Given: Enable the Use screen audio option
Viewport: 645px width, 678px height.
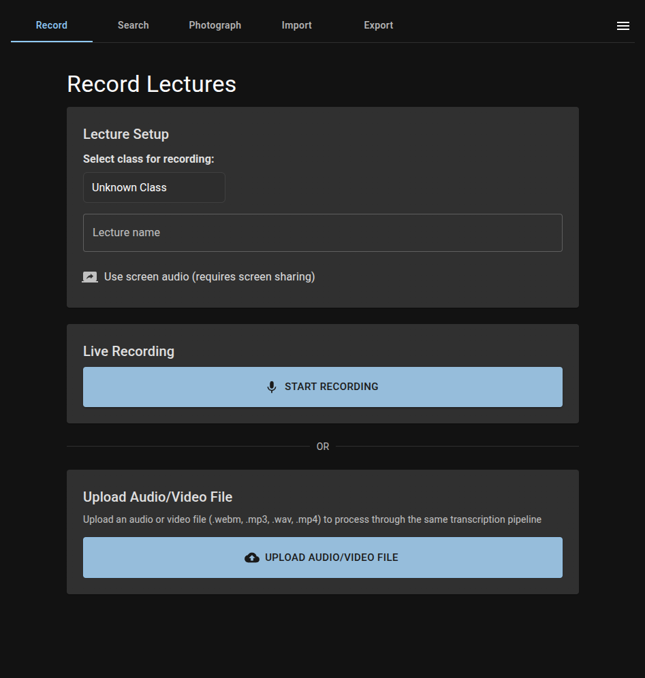Looking at the screenshot, I should click(208, 277).
